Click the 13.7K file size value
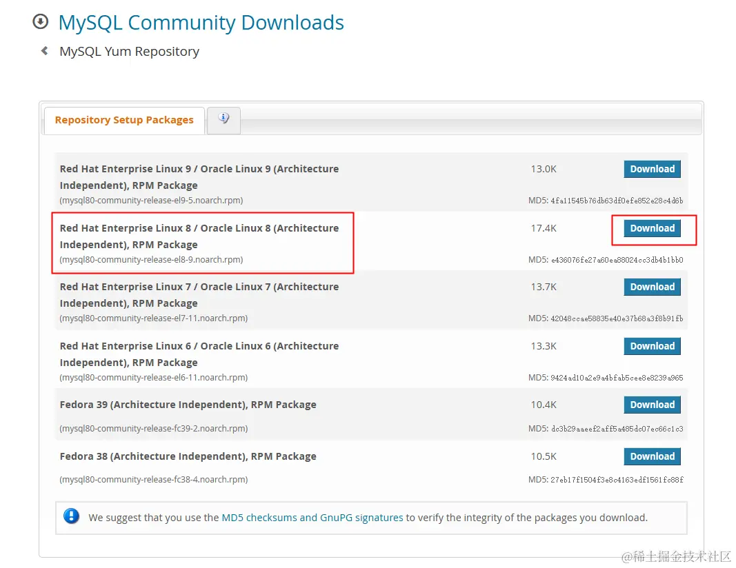 pos(544,287)
